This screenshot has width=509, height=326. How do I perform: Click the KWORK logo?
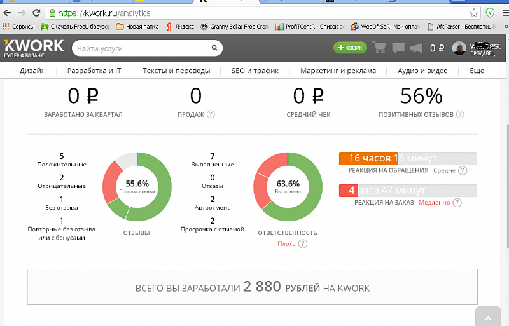coord(34,48)
